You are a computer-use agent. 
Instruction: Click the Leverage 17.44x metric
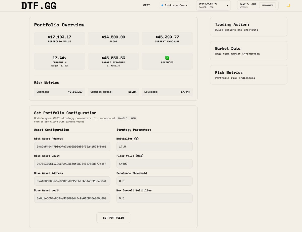pos(167,92)
